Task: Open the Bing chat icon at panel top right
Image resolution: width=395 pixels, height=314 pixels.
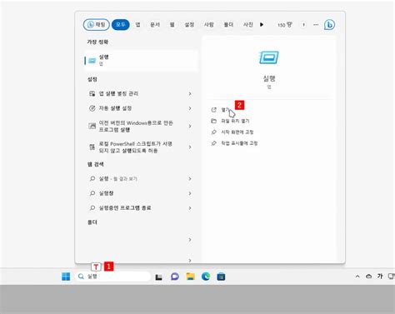Action: point(329,25)
